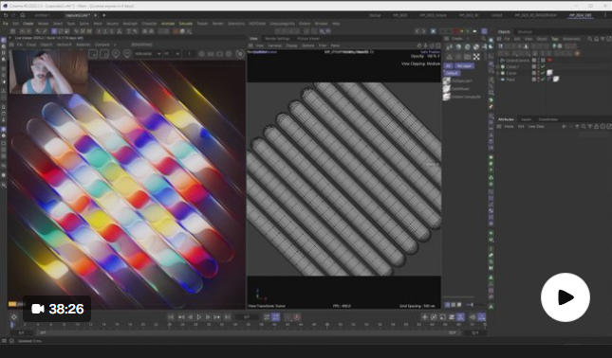Screen dimensions: 612x358
Task: Select the first material thumbnail in the material list
Action: tap(447, 81)
